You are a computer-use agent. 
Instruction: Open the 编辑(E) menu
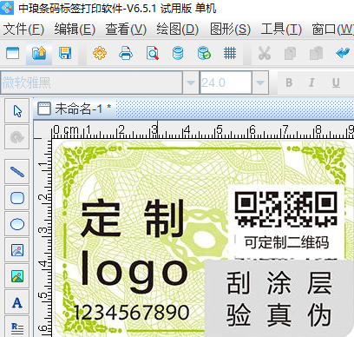(75, 30)
